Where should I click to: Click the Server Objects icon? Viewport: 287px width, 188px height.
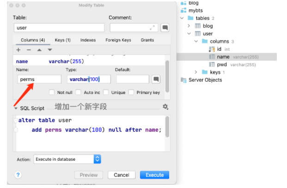pos(183,80)
